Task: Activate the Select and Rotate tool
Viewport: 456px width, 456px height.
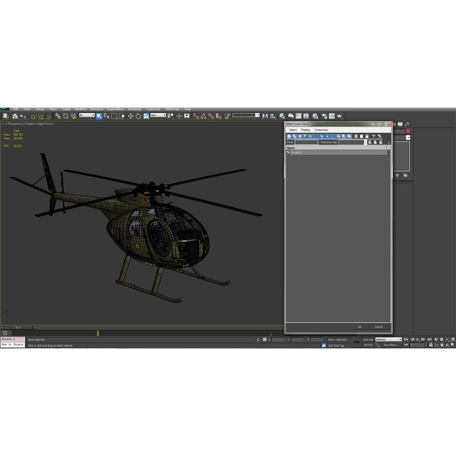Action: point(138,115)
